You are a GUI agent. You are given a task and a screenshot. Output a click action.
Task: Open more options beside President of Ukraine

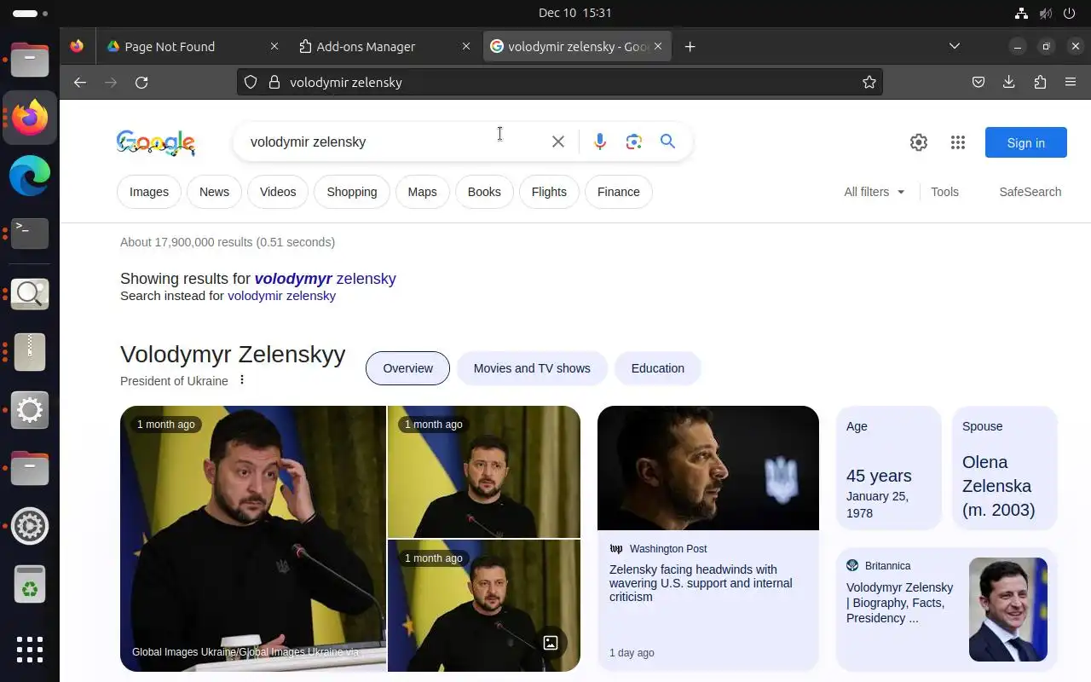click(242, 380)
